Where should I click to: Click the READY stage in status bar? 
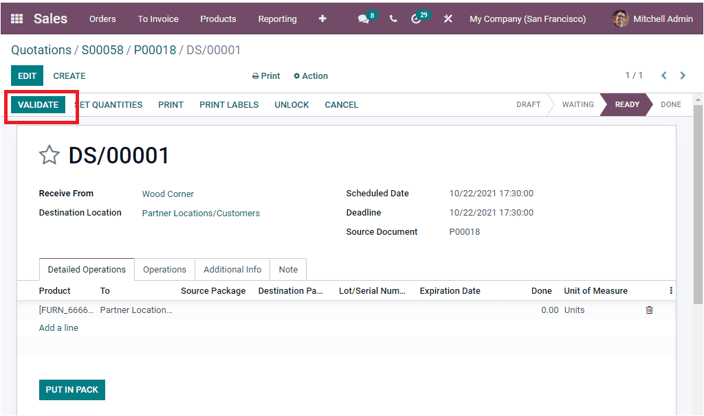[x=626, y=104]
